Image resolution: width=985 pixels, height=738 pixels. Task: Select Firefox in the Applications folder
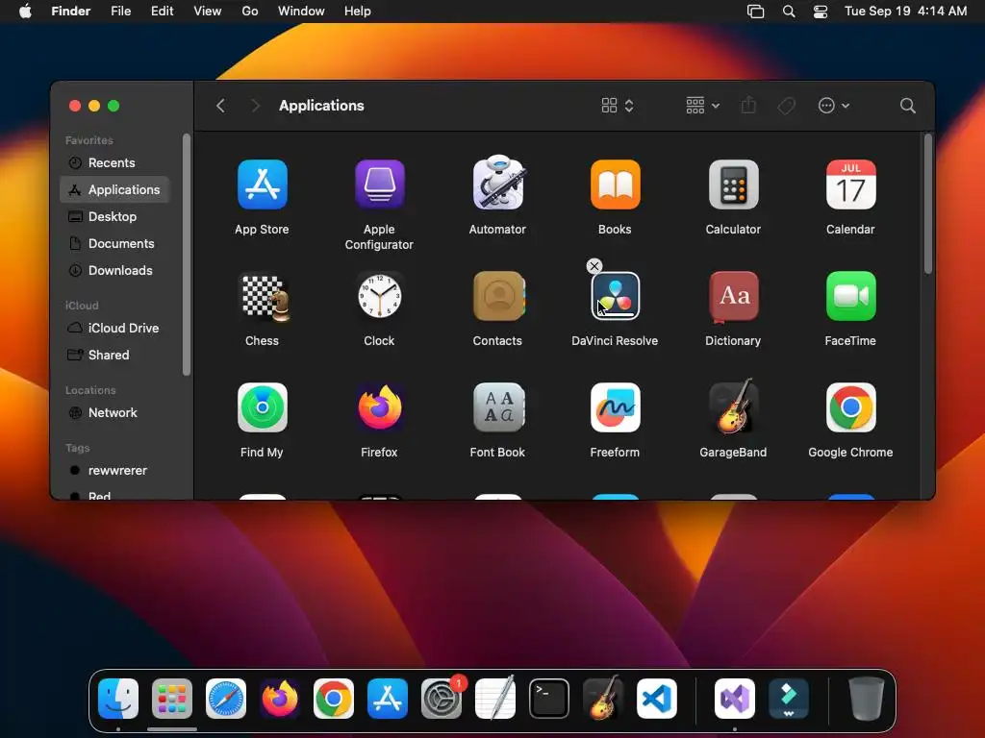379,407
